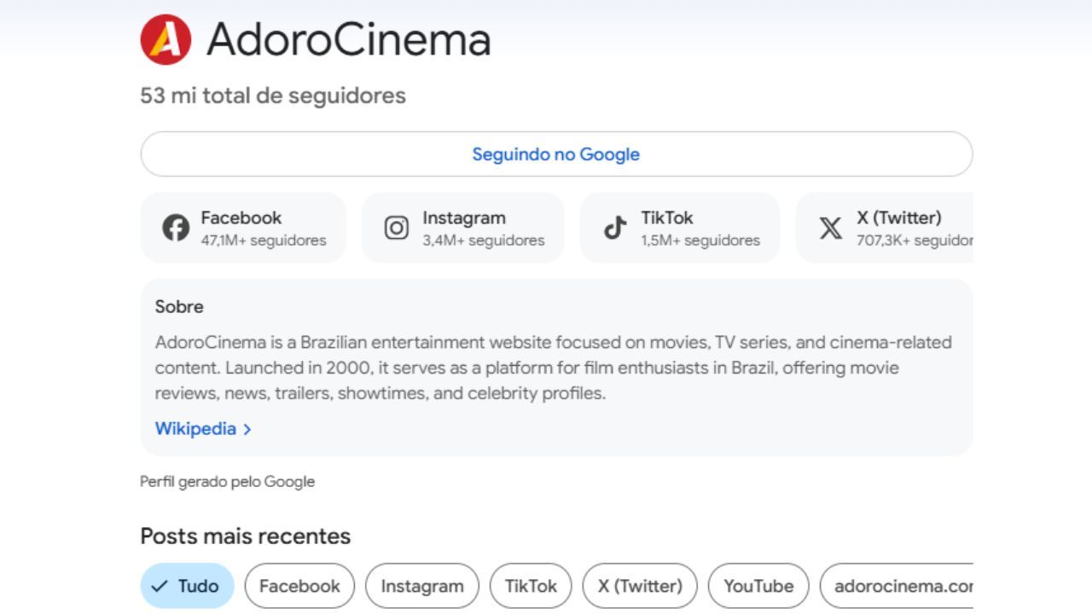The height and width of the screenshot is (614, 1092).
Task: Click the AdoroCinema title heading
Action: [348, 39]
